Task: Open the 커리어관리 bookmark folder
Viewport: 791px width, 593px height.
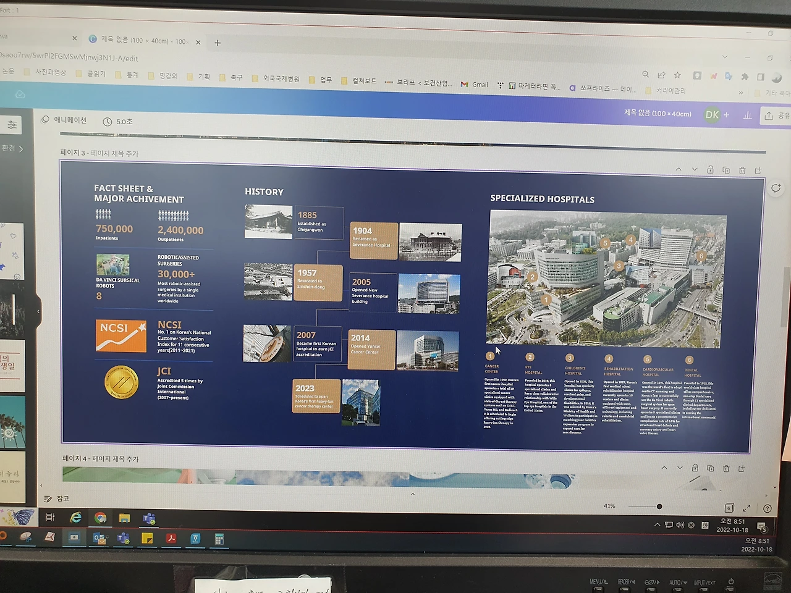Action: 666,91
